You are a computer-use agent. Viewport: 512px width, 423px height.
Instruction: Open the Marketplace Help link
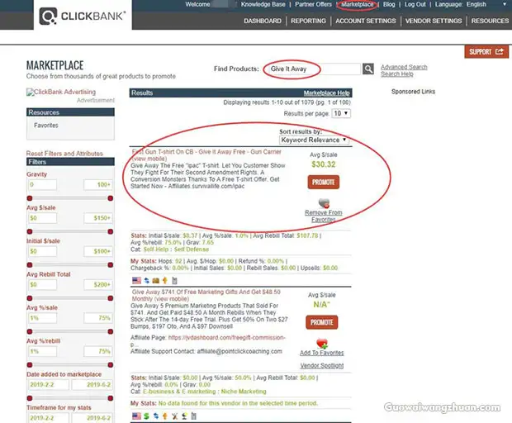[x=326, y=93]
